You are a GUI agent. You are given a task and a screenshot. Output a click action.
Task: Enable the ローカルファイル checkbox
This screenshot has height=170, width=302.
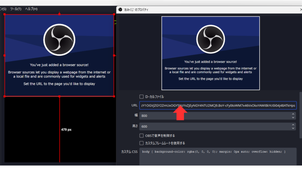[141, 97]
